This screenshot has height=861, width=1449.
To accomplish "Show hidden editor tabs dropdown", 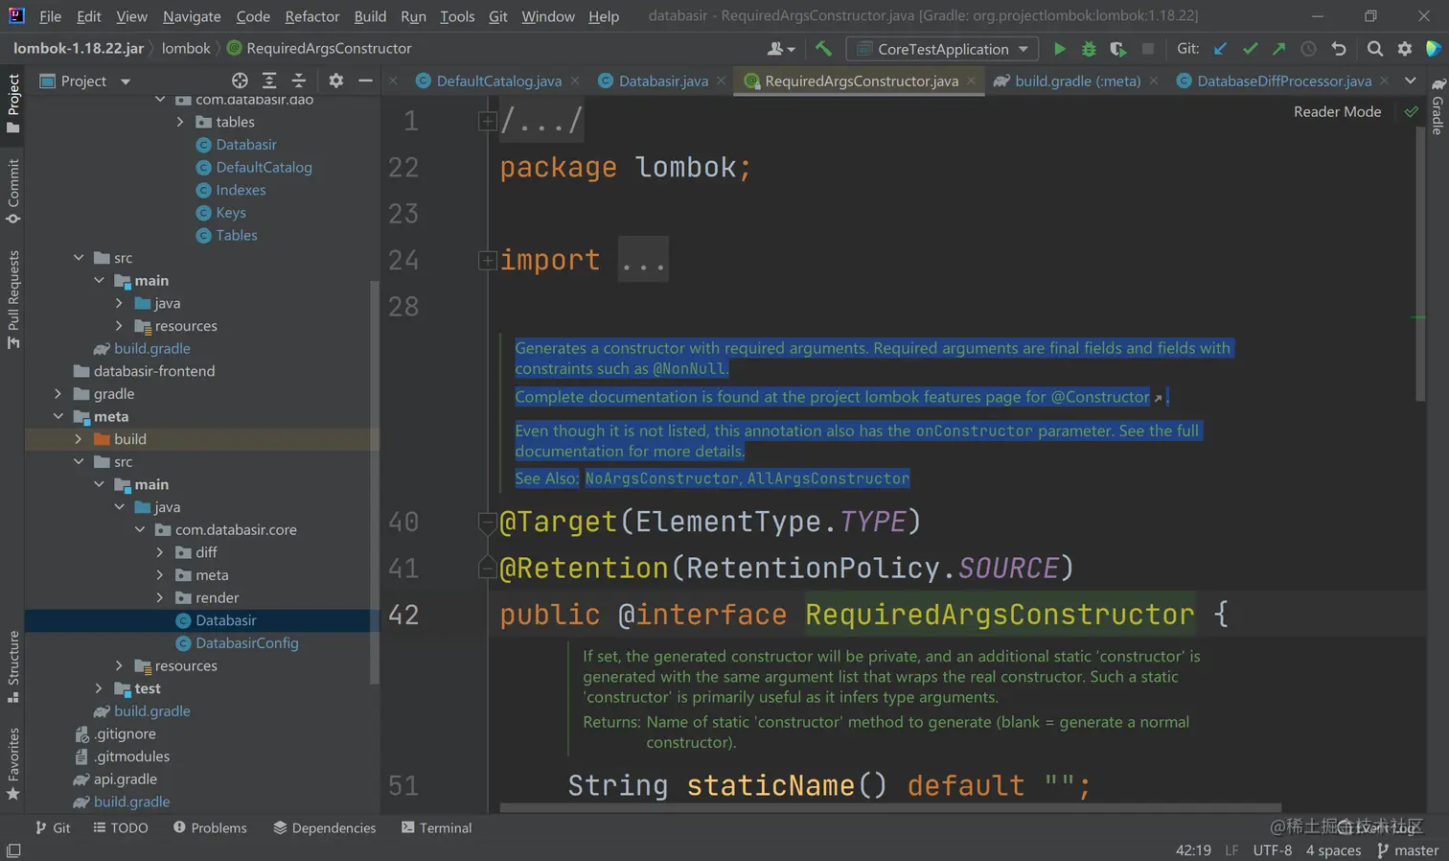I will pyautogui.click(x=1410, y=81).
